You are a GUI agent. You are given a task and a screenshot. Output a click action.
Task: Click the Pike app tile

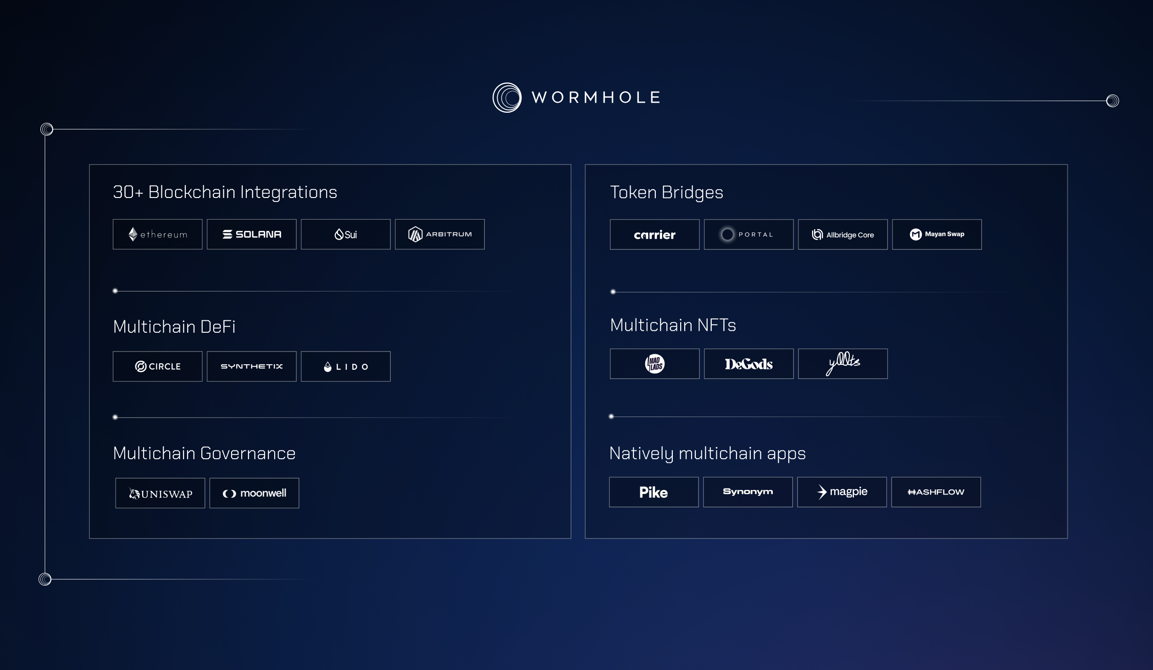click(654, 492)
